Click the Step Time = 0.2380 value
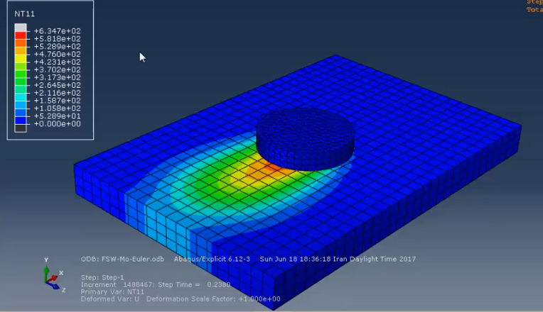The height and width of the screenshot is (312, 543). coord(194,285)
